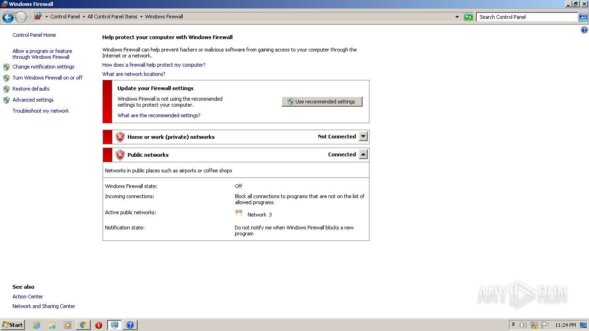Click shield icon beside Advanced settings
Viewport: 589px width, 331px height.
[6, 100]
